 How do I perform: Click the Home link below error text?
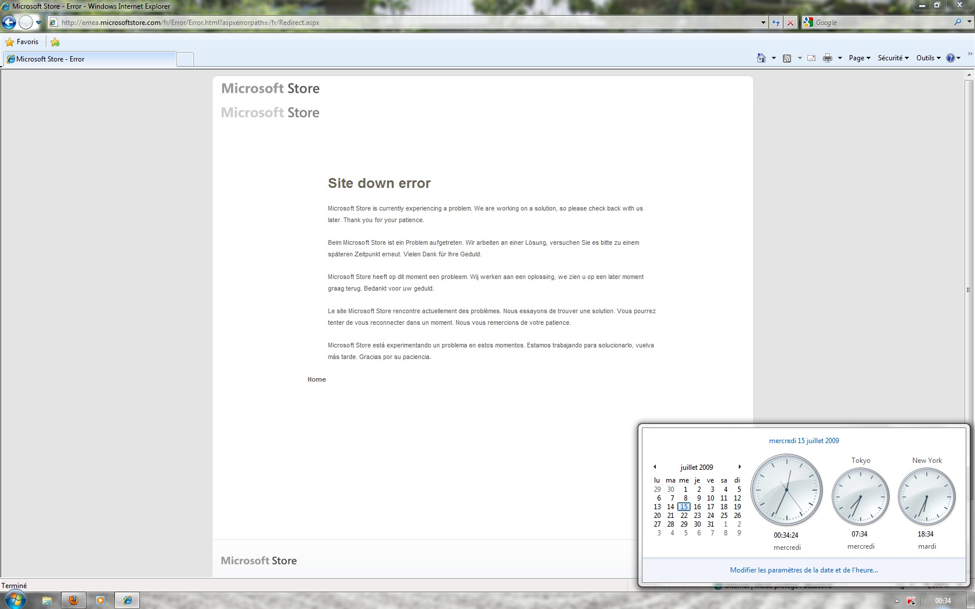(x=317, y=379)
